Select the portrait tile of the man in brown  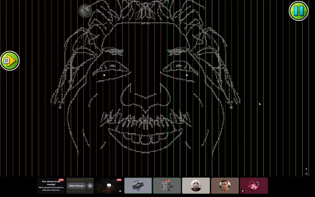coord(225,186)
